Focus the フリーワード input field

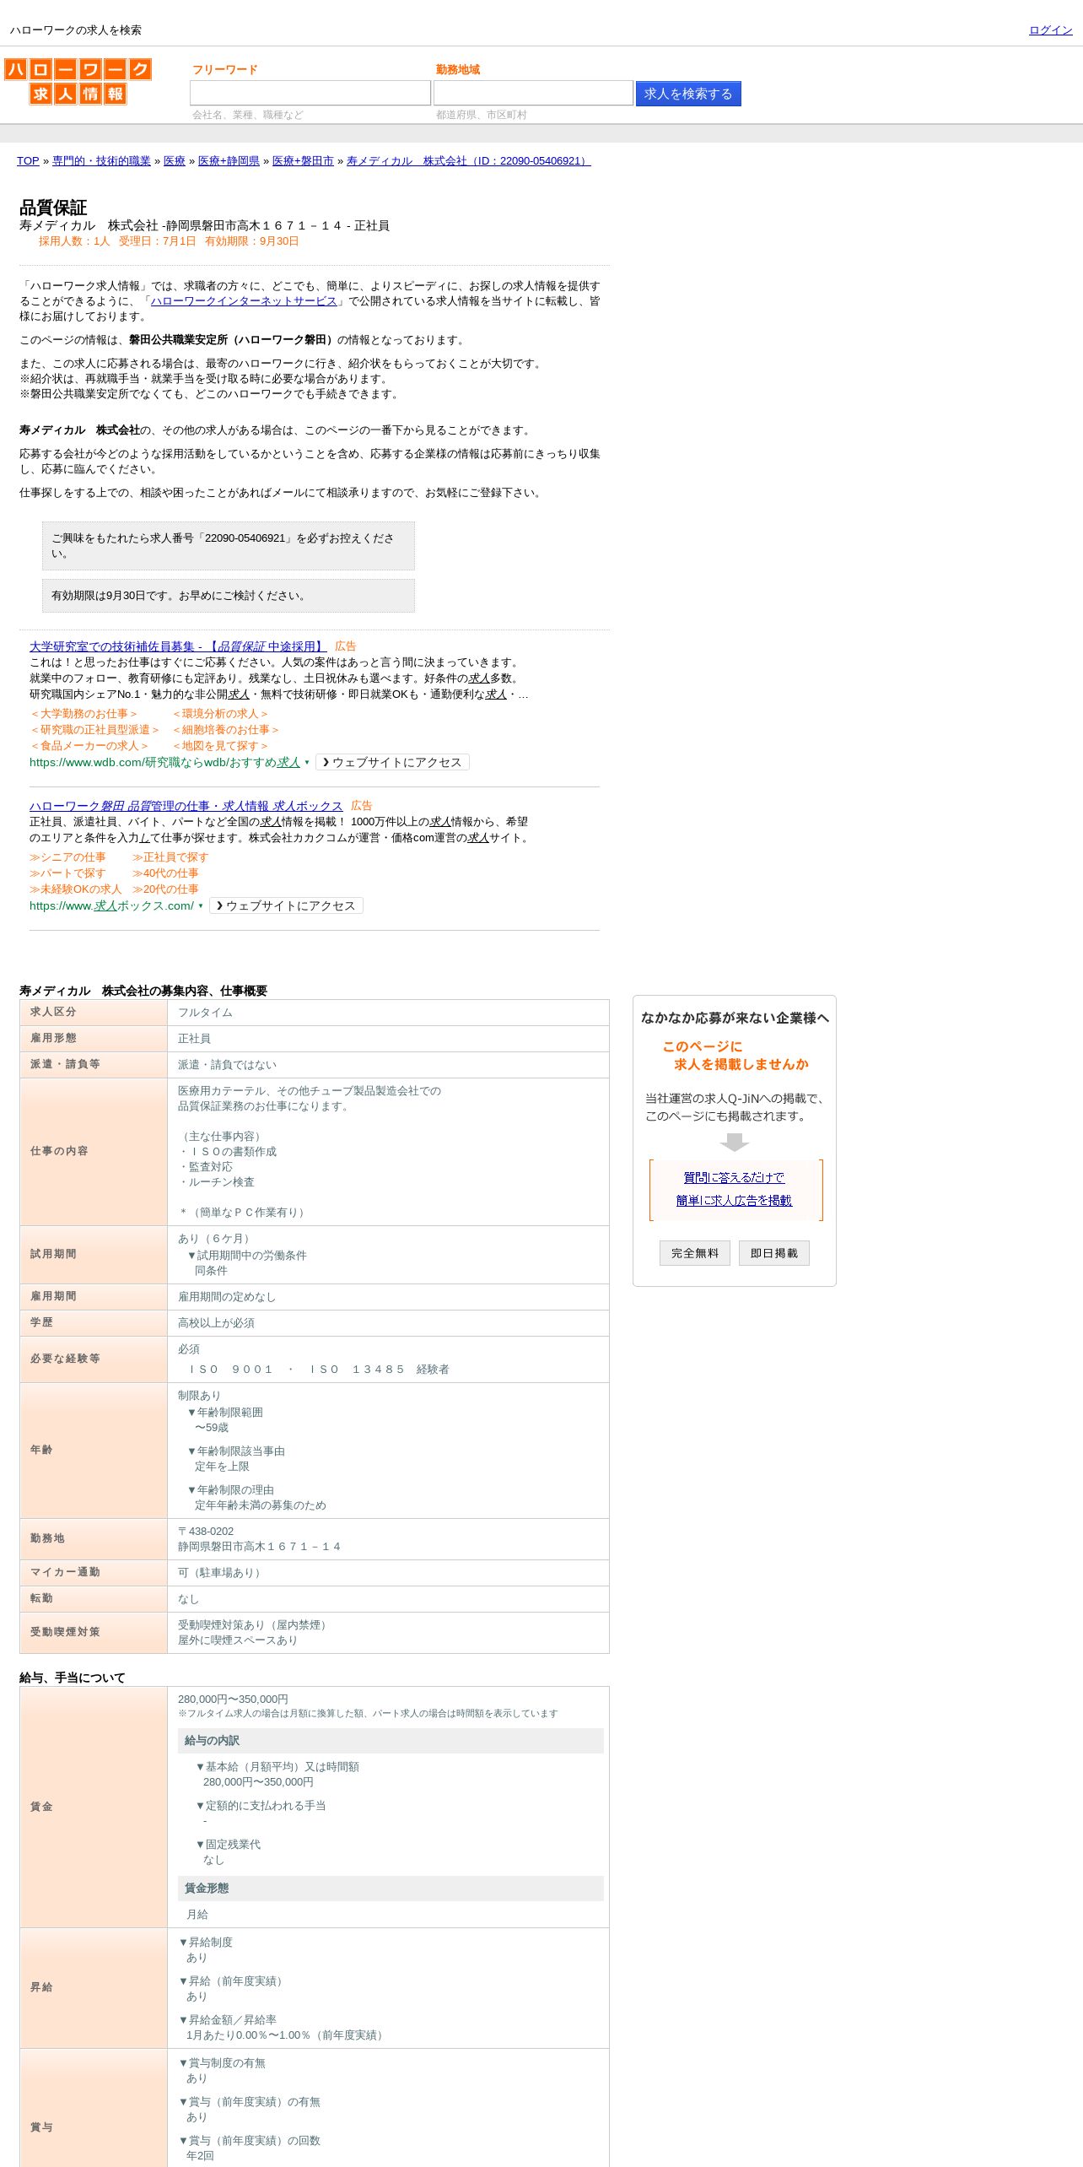click(310, 93)
